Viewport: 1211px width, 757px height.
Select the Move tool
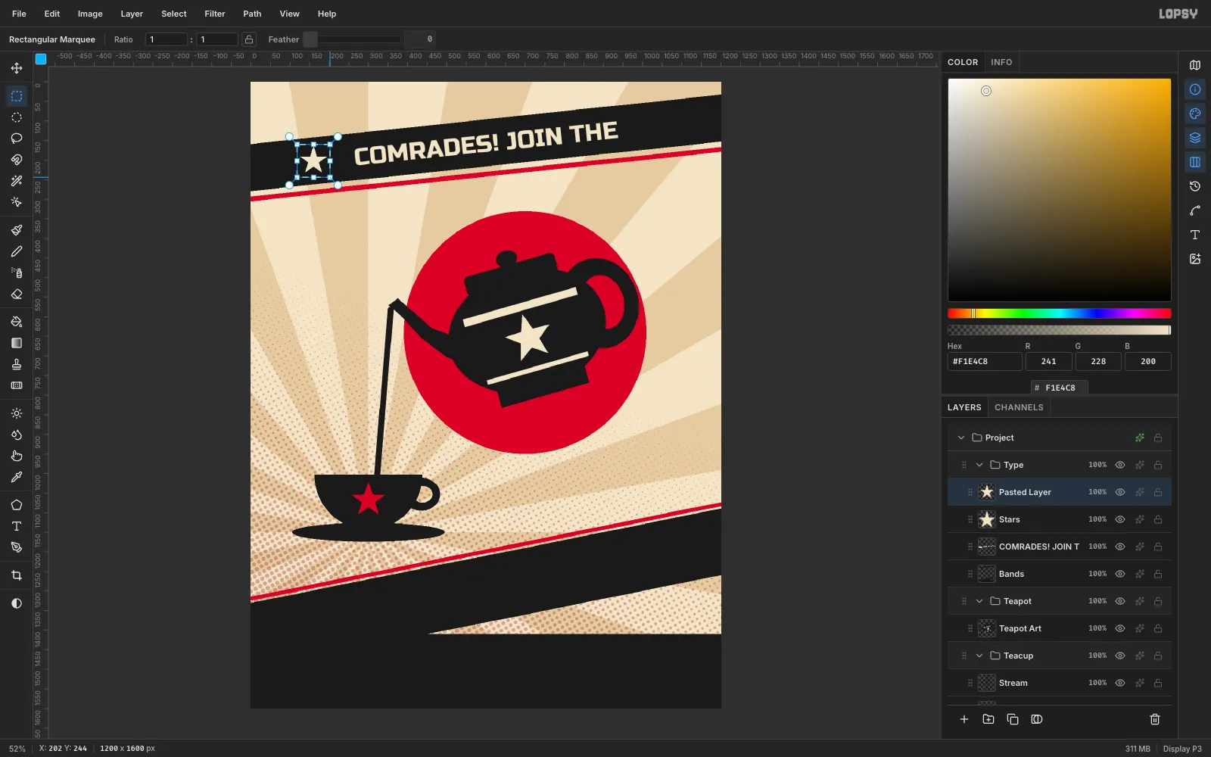[x=17, y=68]
